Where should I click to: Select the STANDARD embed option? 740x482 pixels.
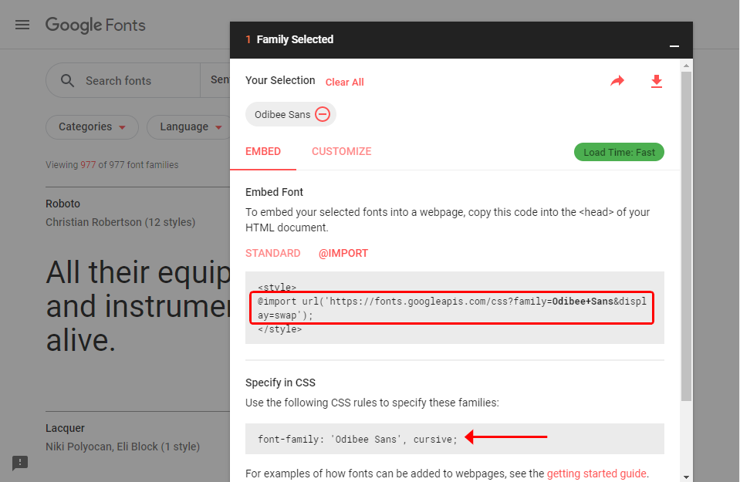click(x=273, y=253)
